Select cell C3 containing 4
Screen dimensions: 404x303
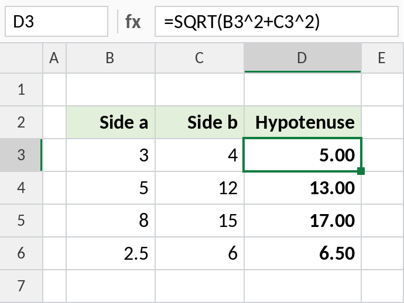200,155
